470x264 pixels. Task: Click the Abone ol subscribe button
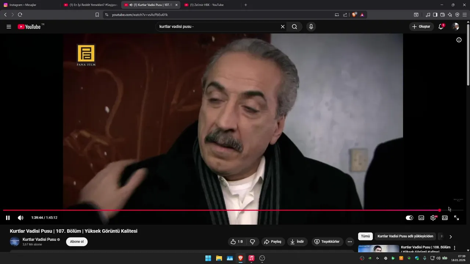77,242
